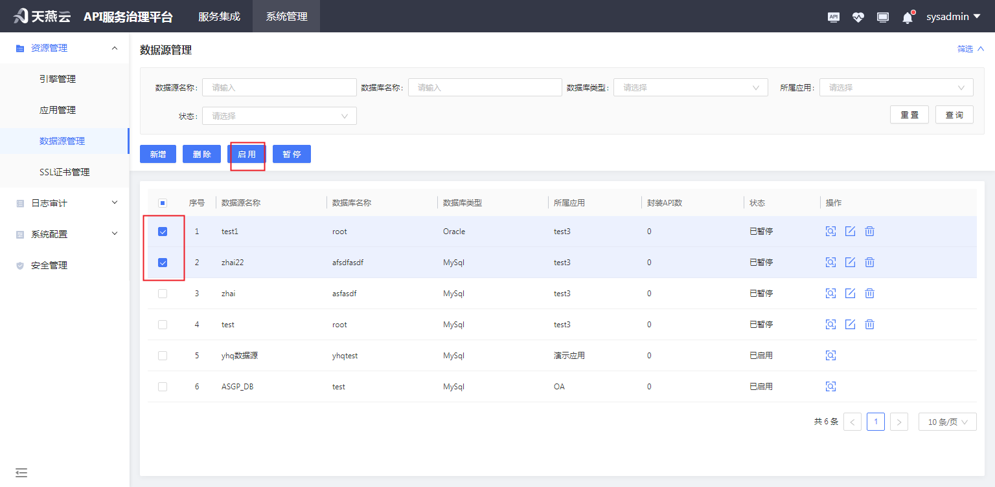This screenshot has height=487, width=995.
Task: Toggle the select-all checkbox in table header
Action: point(163,202)
